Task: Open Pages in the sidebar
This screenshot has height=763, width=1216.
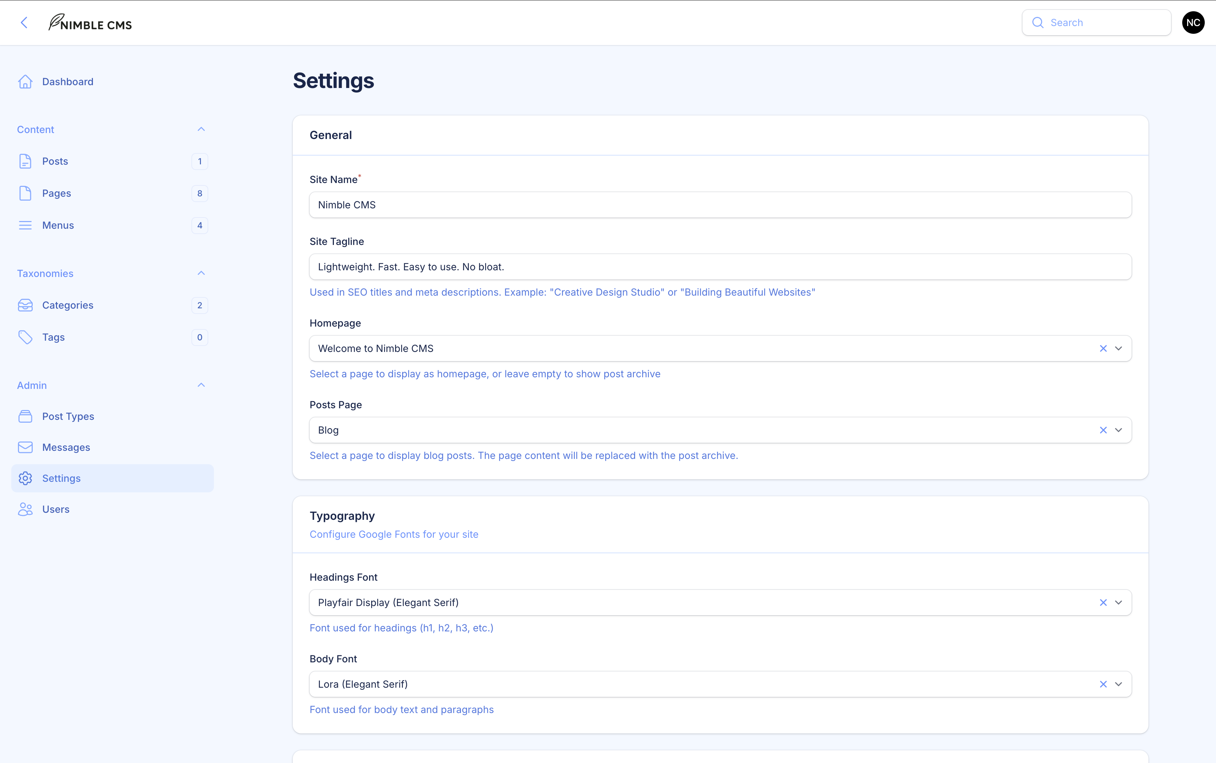Action: pos(57,193)
